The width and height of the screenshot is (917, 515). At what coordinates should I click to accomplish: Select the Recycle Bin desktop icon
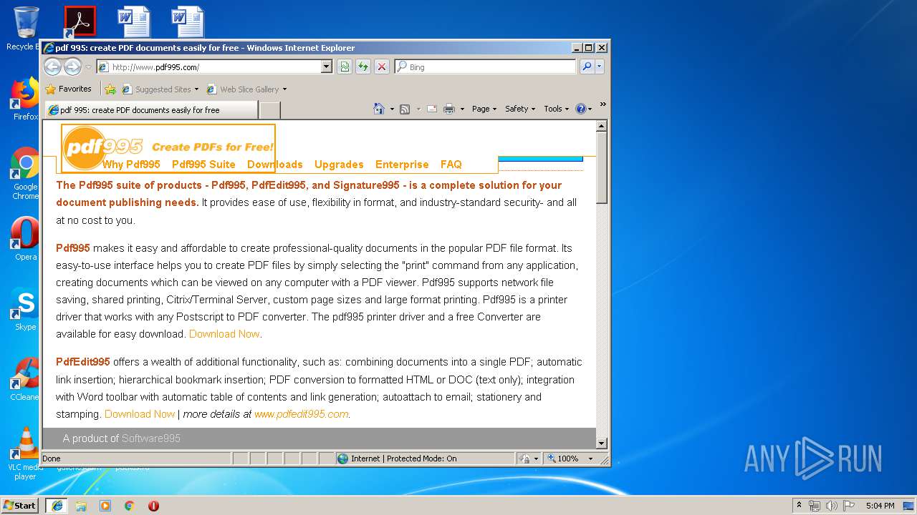point(26,29)
